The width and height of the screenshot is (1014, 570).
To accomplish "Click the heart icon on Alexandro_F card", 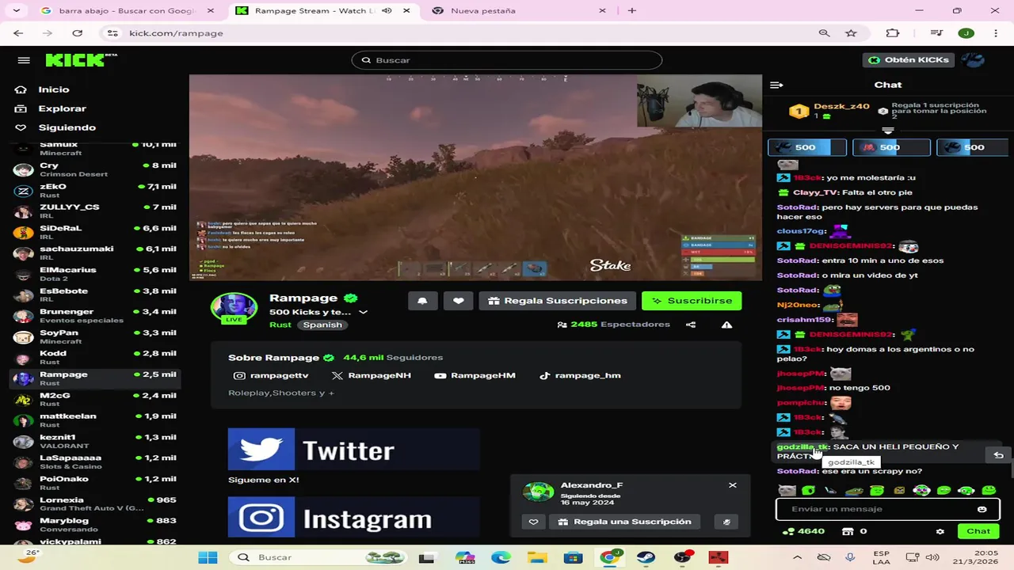I will click(x=533, y=522).
